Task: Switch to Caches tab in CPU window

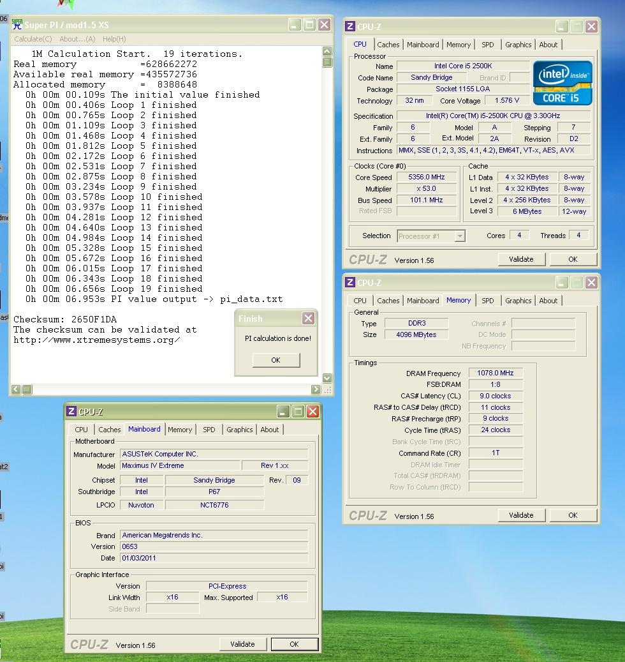Action: (388, 45)
